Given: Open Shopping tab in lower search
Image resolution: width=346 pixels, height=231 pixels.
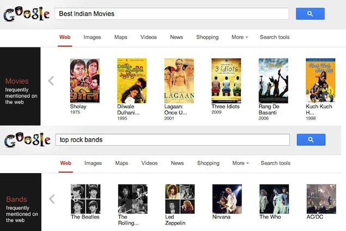Looking at the screenshot, I should point(208,163).
